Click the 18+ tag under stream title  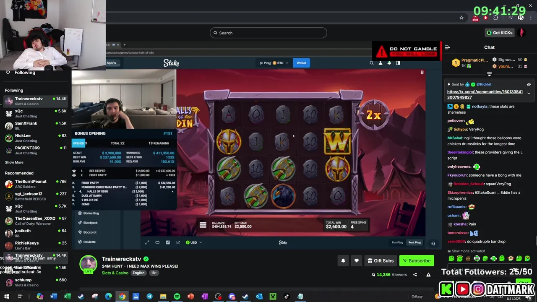tap(154, 273)
